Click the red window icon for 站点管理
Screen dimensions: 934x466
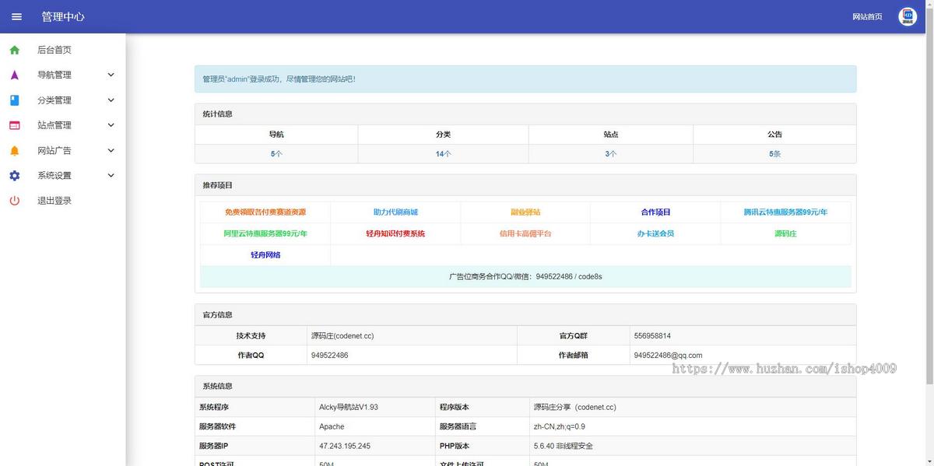[x=15, y=125]
